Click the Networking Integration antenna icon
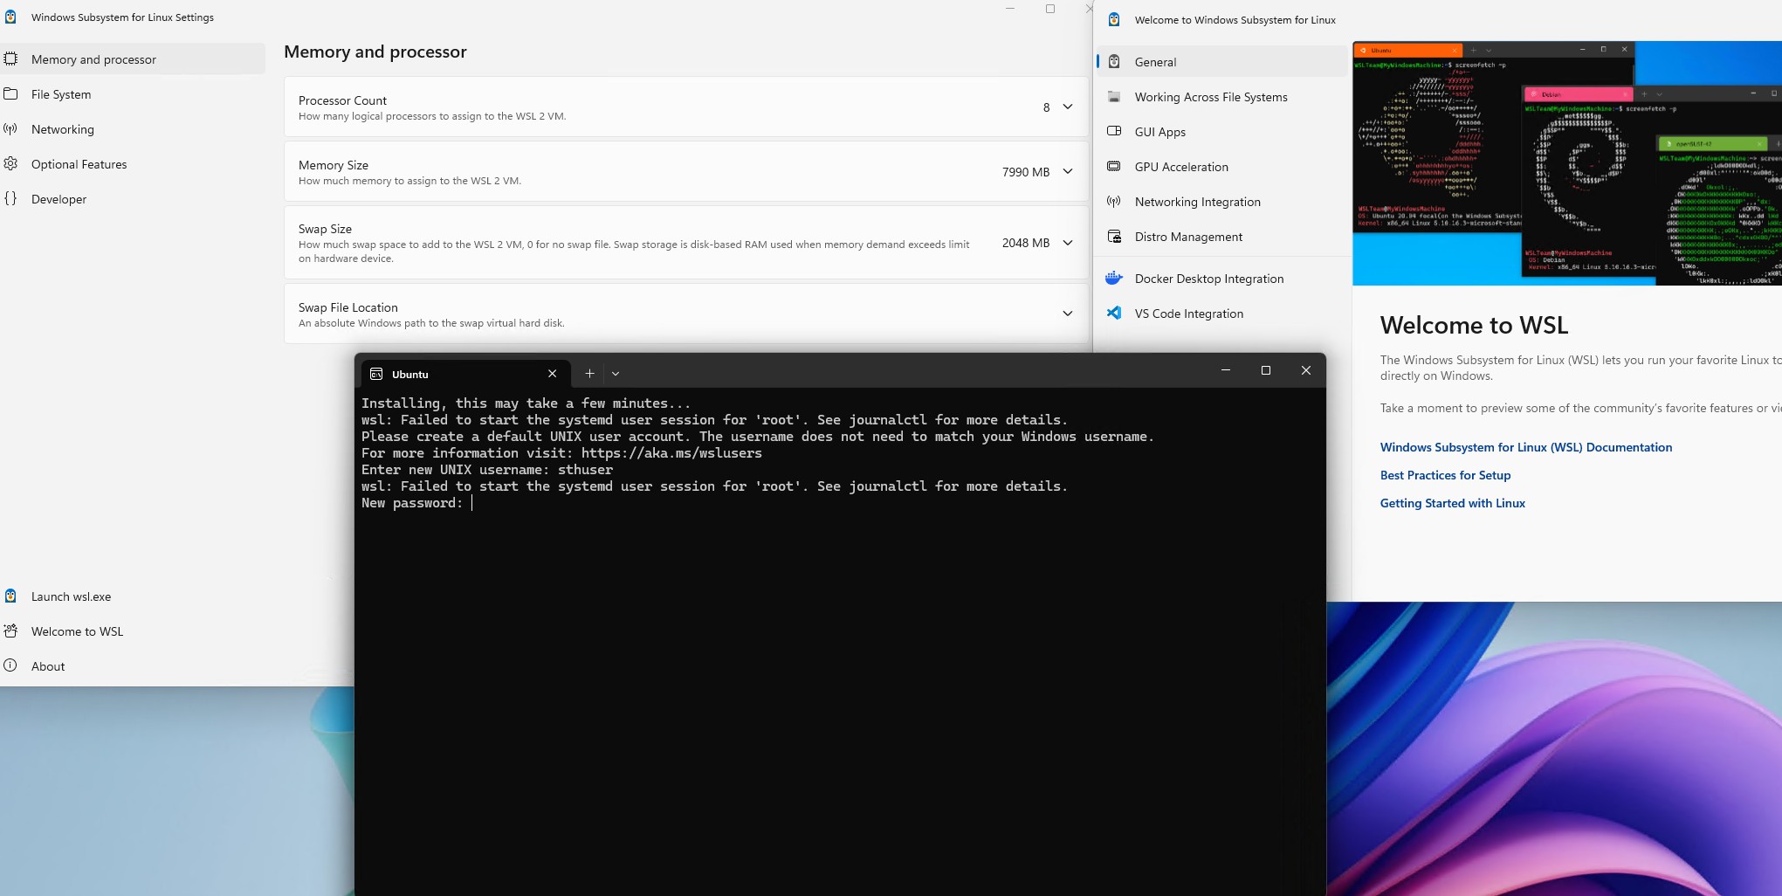 (1114, 202)
